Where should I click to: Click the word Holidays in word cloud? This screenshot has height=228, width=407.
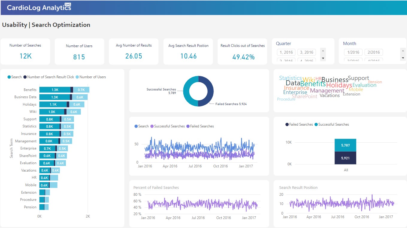click(x=339, y=85)
